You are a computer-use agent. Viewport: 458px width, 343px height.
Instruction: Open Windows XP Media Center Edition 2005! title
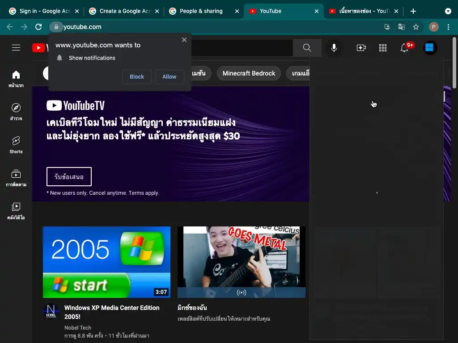(x=112, y=312)
